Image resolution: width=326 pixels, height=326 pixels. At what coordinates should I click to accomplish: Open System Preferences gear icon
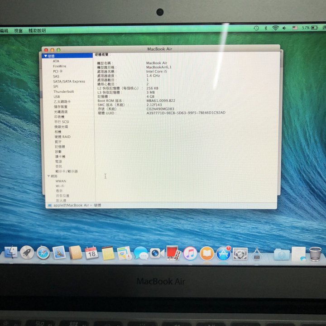(240, 254)
